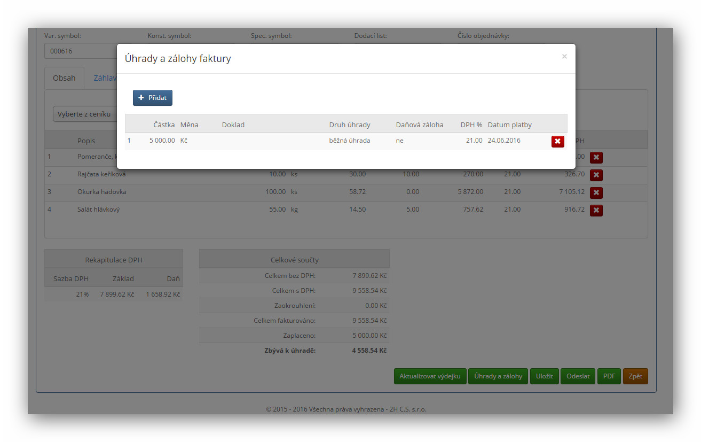Click the Var. symbol input field
Image resolution: width=701 pixels, height=442 pixels.
pos(80,51)
